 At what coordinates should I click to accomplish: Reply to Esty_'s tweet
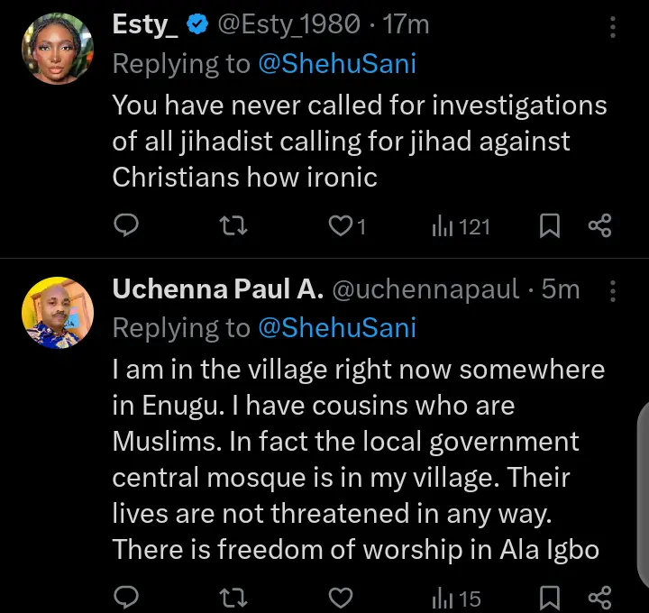(x=127, y=225)
